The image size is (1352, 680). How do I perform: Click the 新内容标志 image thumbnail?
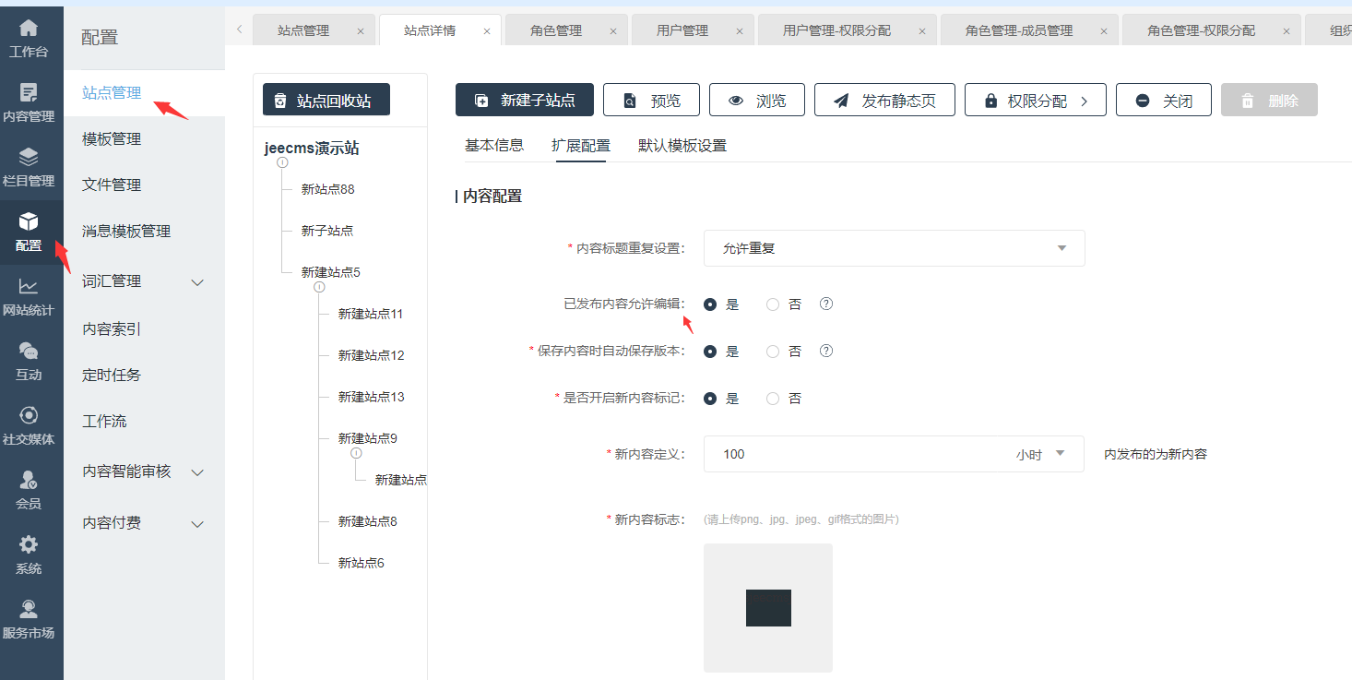768,607
